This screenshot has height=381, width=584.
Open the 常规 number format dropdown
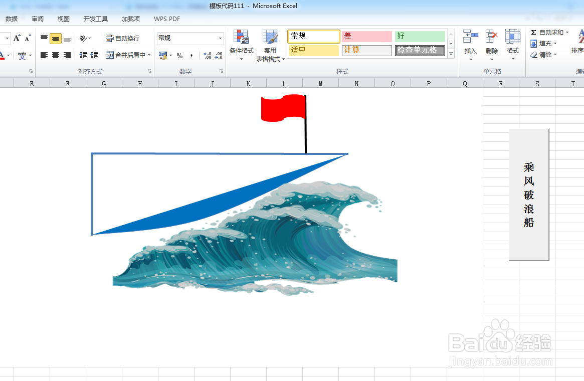[220, 38]
